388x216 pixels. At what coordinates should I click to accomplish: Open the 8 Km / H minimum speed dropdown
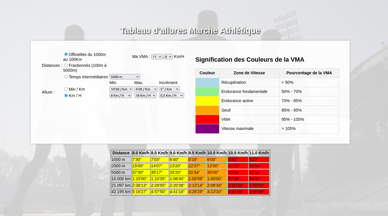click(121, 96)
